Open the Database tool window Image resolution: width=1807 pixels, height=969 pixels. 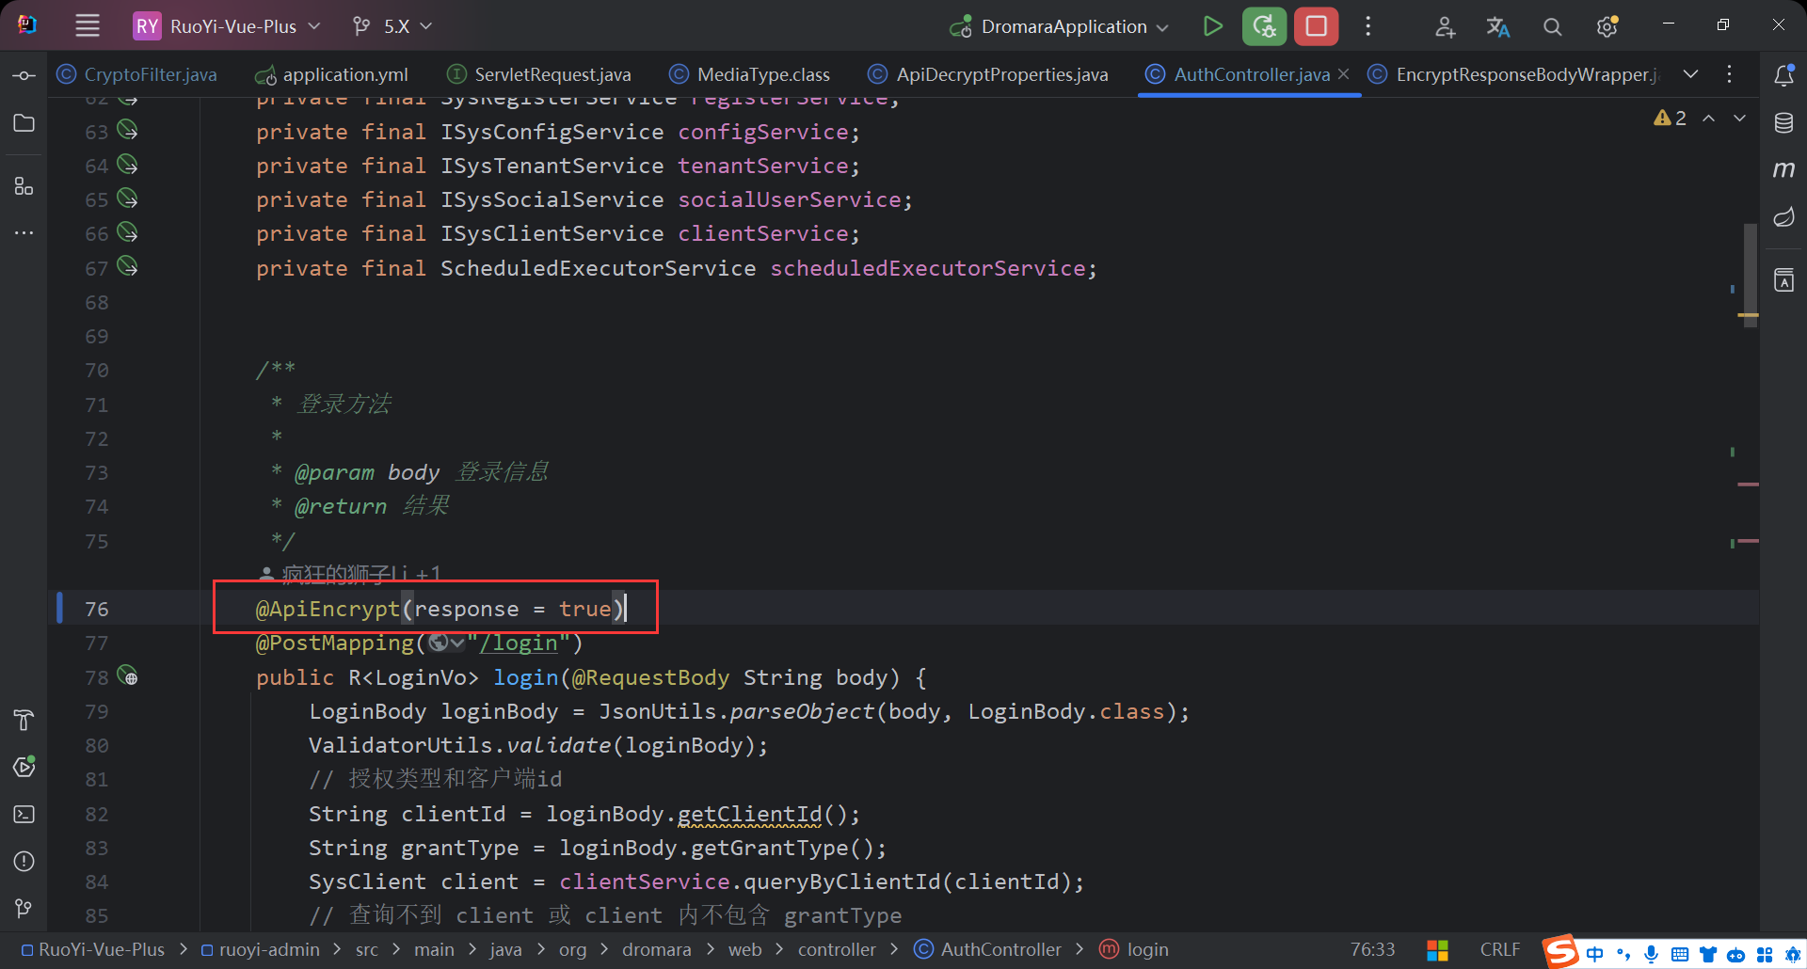point(1783,123)
